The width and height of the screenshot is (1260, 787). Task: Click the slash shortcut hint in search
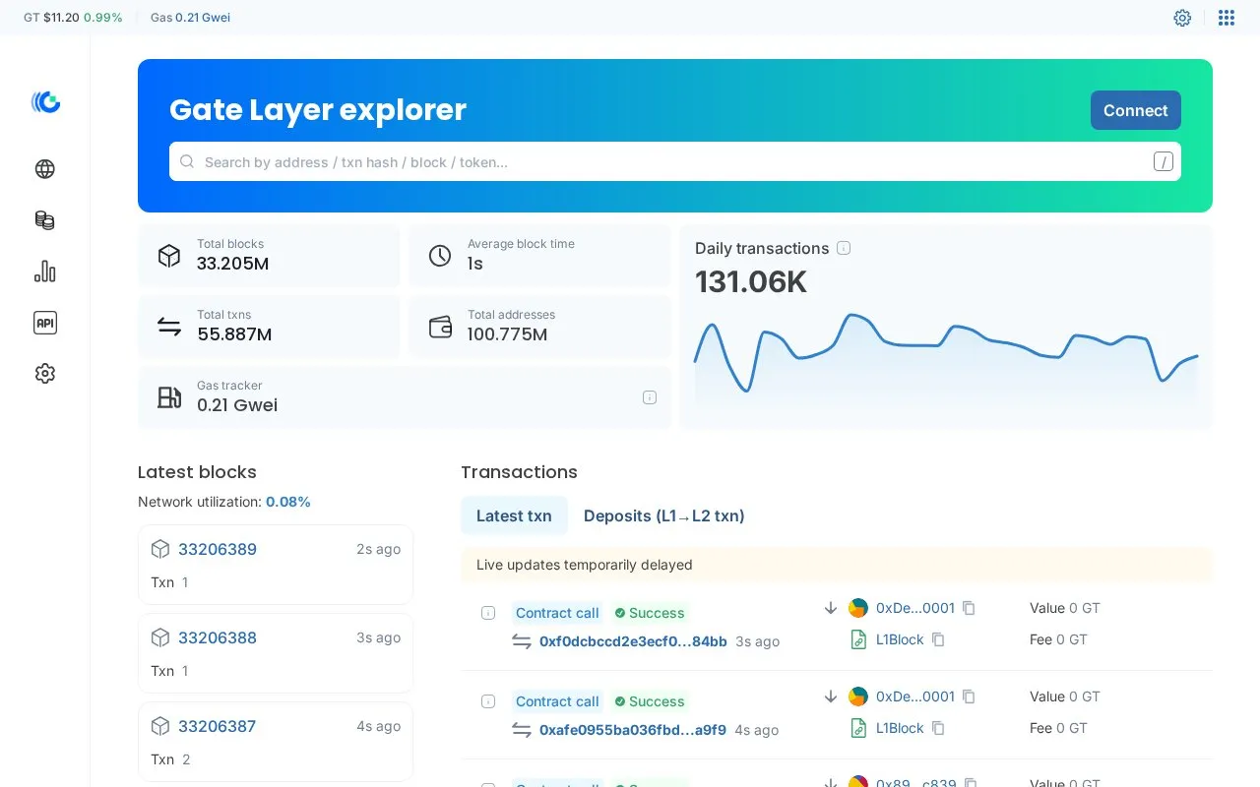tap(1164, 161)
